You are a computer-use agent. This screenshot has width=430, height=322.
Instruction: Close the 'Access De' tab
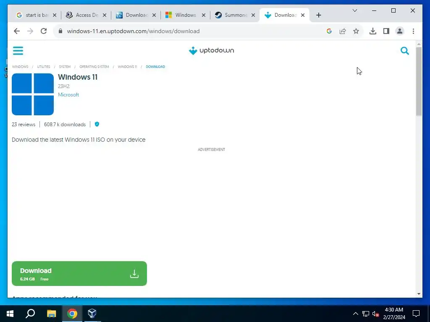(105, 16)
